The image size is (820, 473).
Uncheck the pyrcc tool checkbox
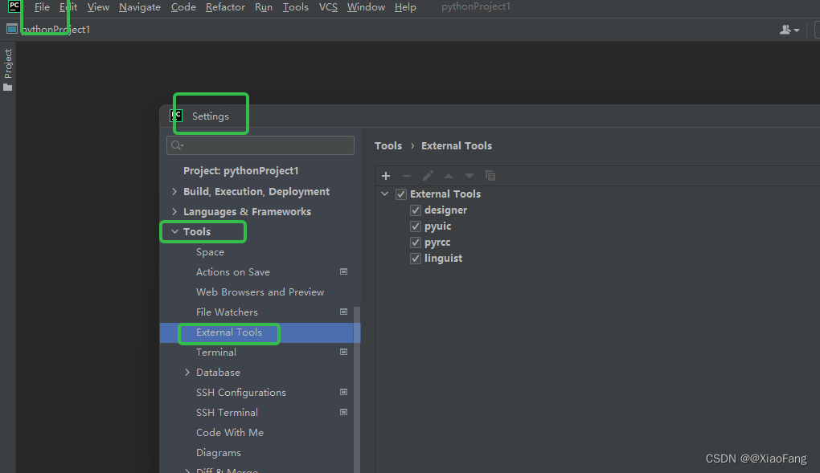[x=416, y=243]
